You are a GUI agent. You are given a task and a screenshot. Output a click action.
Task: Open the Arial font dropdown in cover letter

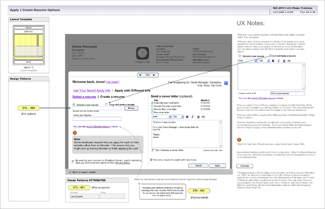pyautogui.click(x=162, y=117)
